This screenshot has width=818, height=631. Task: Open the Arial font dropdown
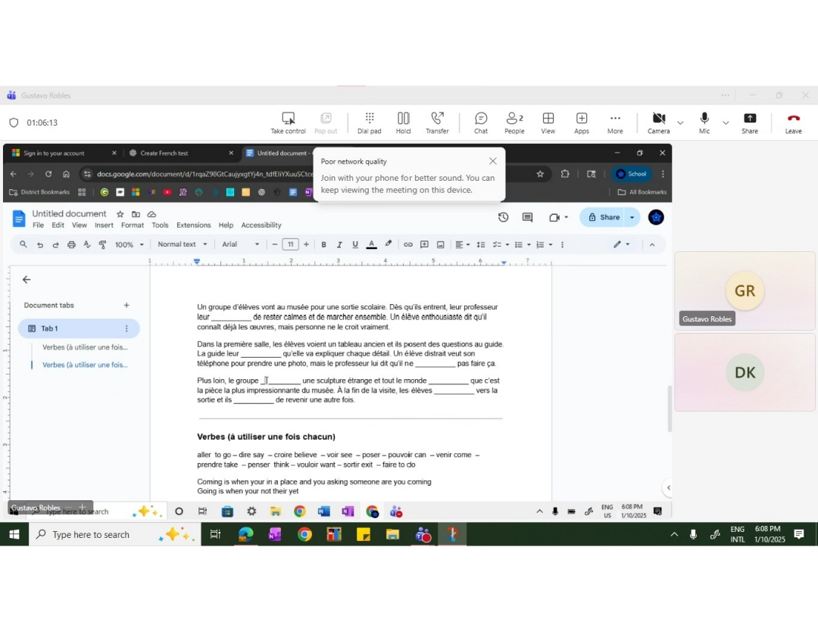coord(241,244)
